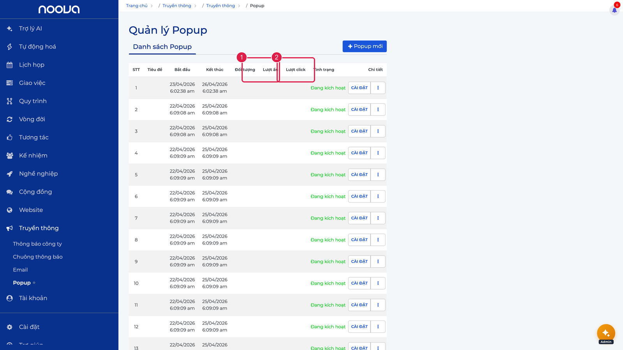Click the Cài đặt gear icon
Screen dimensions: 623x350
coord(10,327)
